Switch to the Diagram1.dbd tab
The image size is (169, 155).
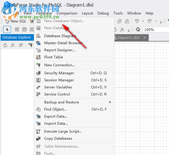128,37
